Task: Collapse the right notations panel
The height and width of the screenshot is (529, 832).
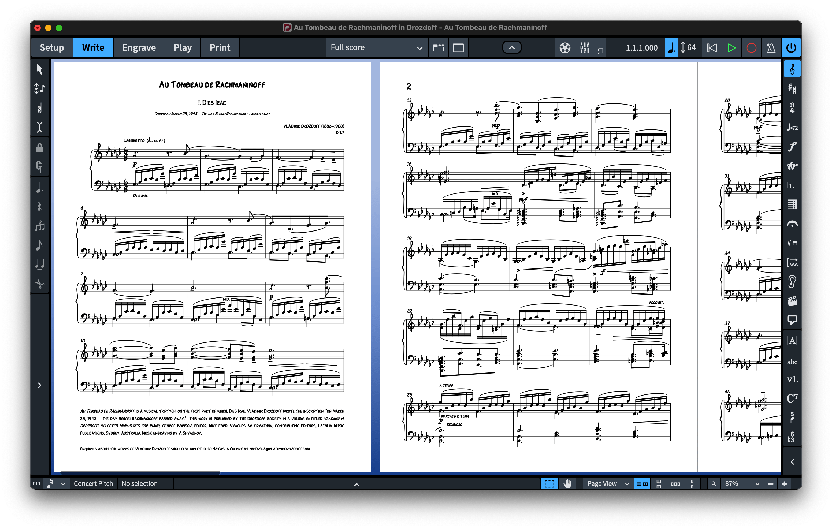Action: [x=792, y=462]
